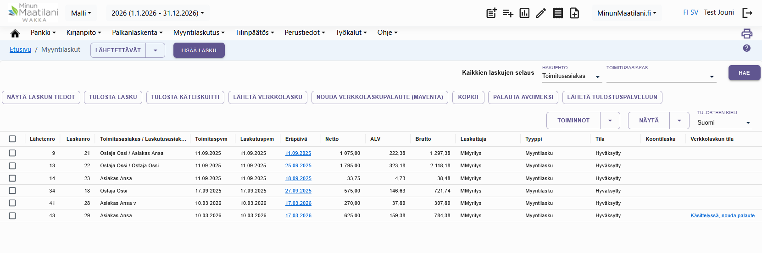
Task: Click the playlist-add list icon
Action: tap(508, 13)
